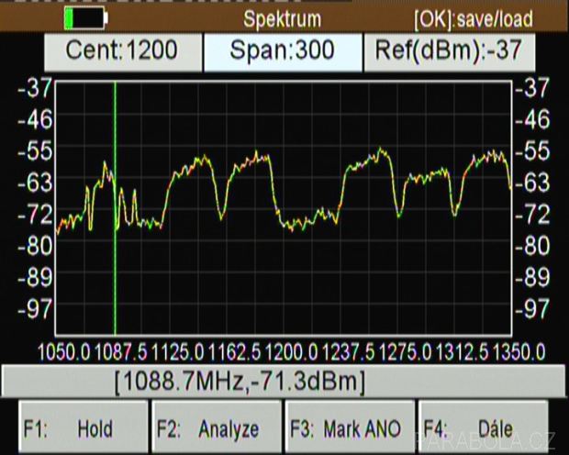This screenshot has height=455, width=569.
Task: Click the battery level icon
Action: tap(86, 18)
